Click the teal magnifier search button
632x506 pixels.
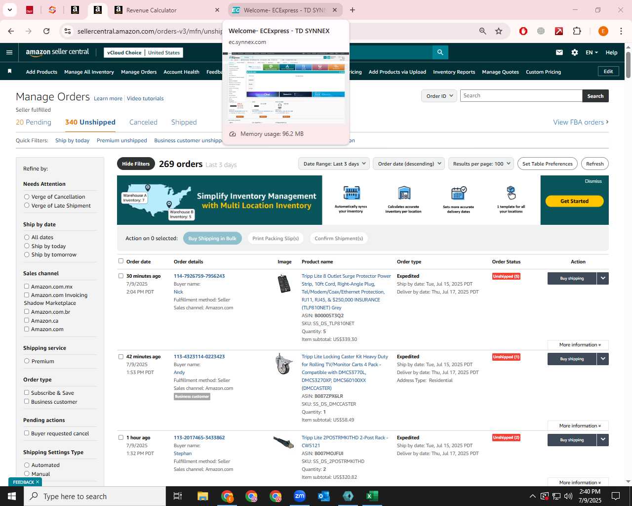tap(440, 52)
